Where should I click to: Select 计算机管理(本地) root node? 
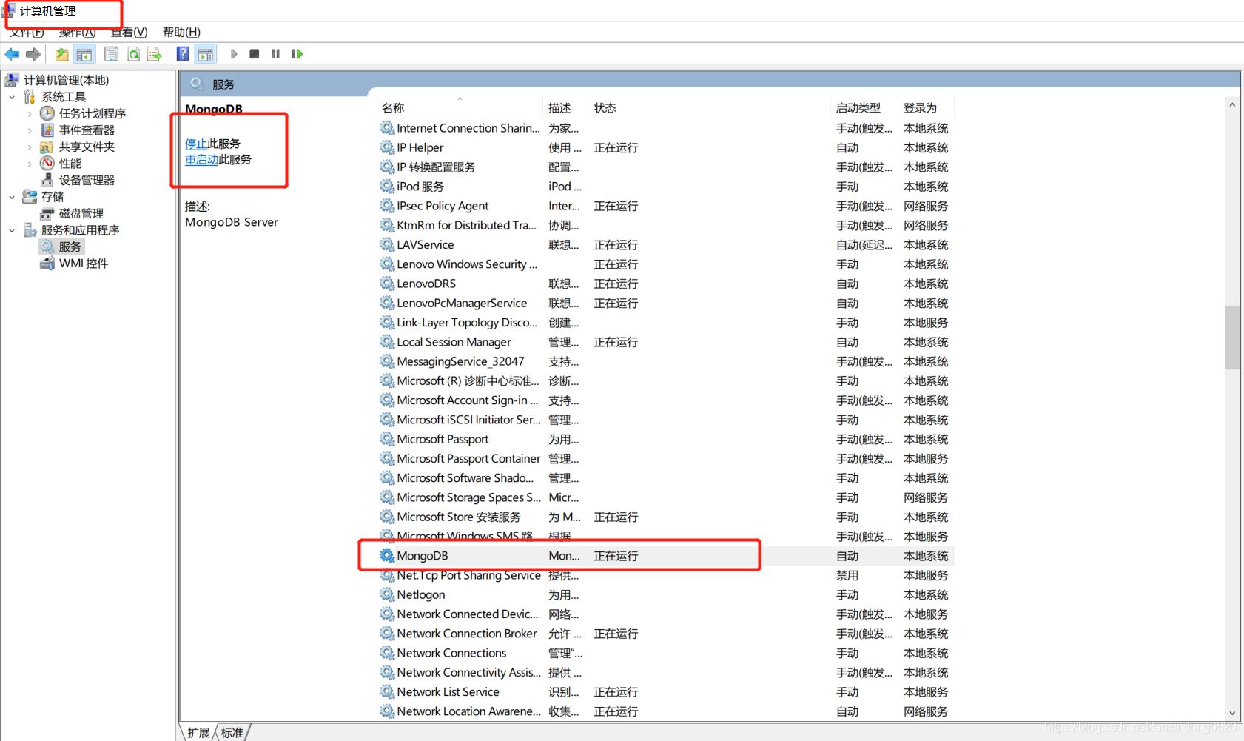point(66,80)
